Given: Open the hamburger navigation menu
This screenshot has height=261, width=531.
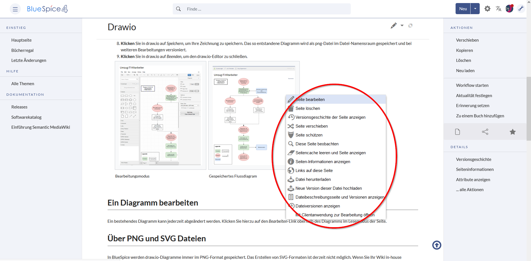Looking at the screenshot, I should coord(15,9).
